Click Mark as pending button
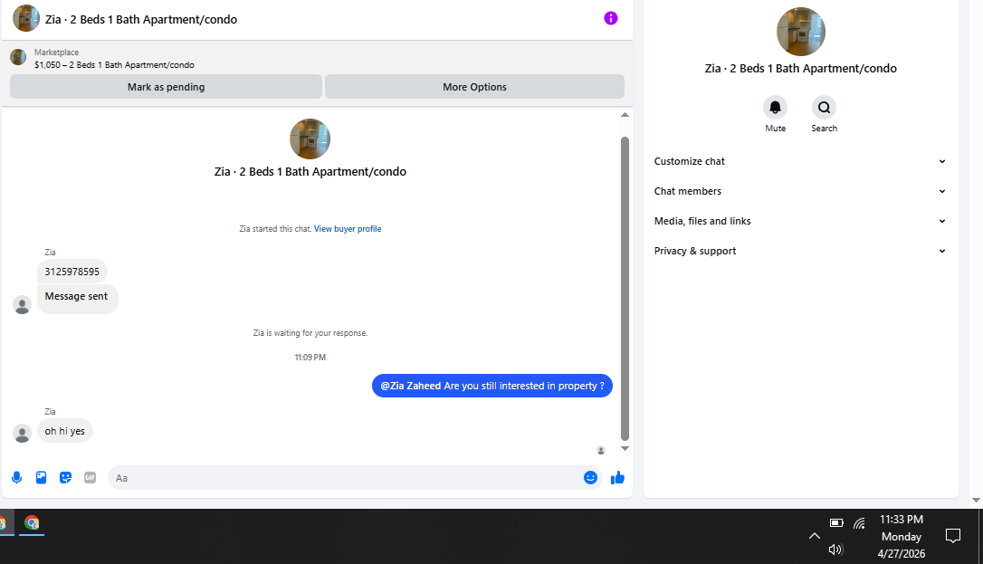This screenshot has width=983, height=564. coord(167,87)
